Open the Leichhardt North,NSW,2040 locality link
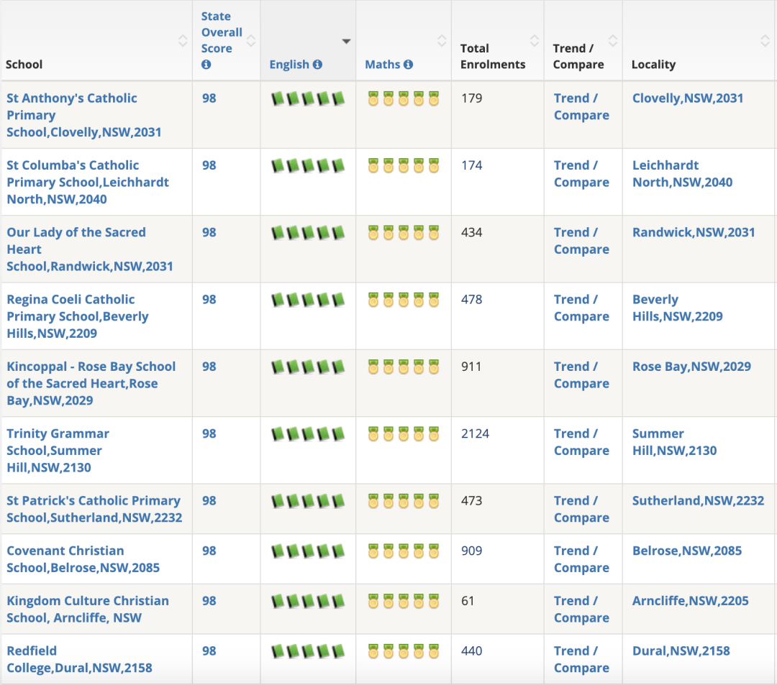 click(682, 174)
